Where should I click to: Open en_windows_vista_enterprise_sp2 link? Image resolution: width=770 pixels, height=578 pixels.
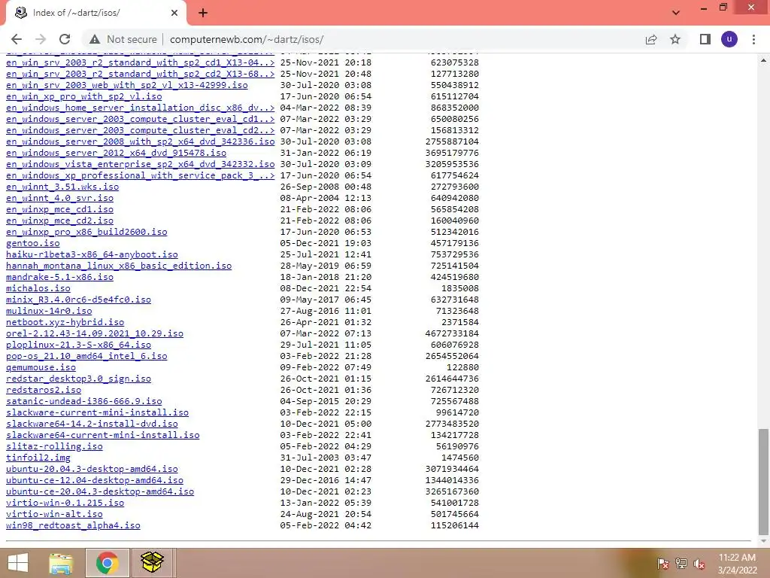(x=140, y=164)
